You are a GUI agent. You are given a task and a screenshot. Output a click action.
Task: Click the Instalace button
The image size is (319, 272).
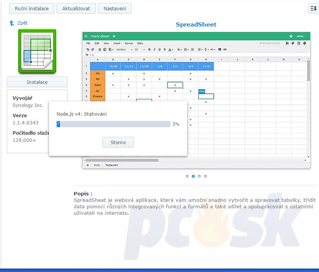click(x=37, y=82)
